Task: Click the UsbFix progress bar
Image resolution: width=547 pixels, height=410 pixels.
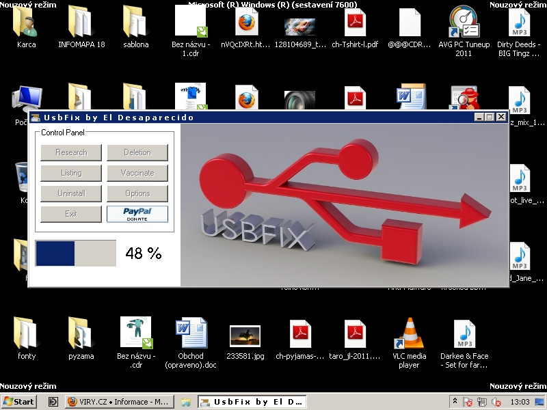Action: tap(76, 254)
